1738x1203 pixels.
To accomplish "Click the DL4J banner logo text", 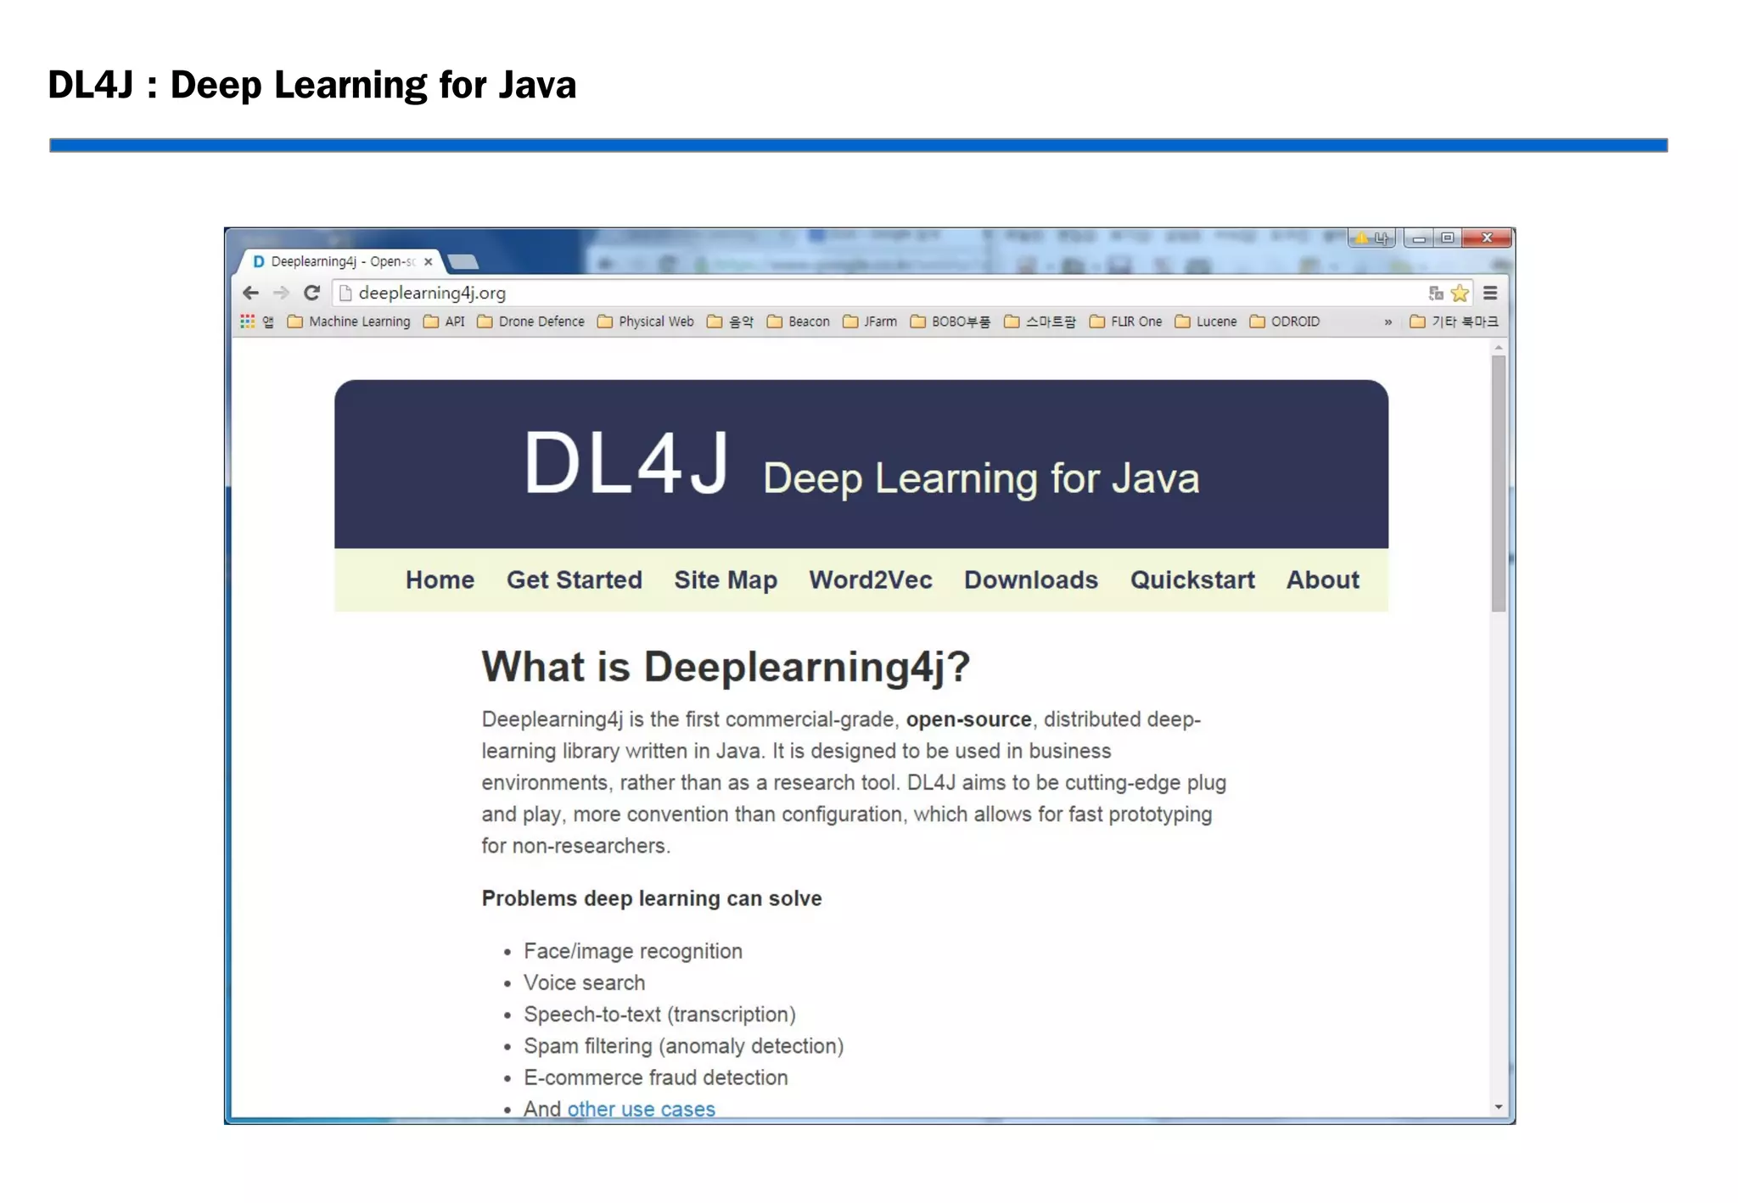I will point(625,463).
